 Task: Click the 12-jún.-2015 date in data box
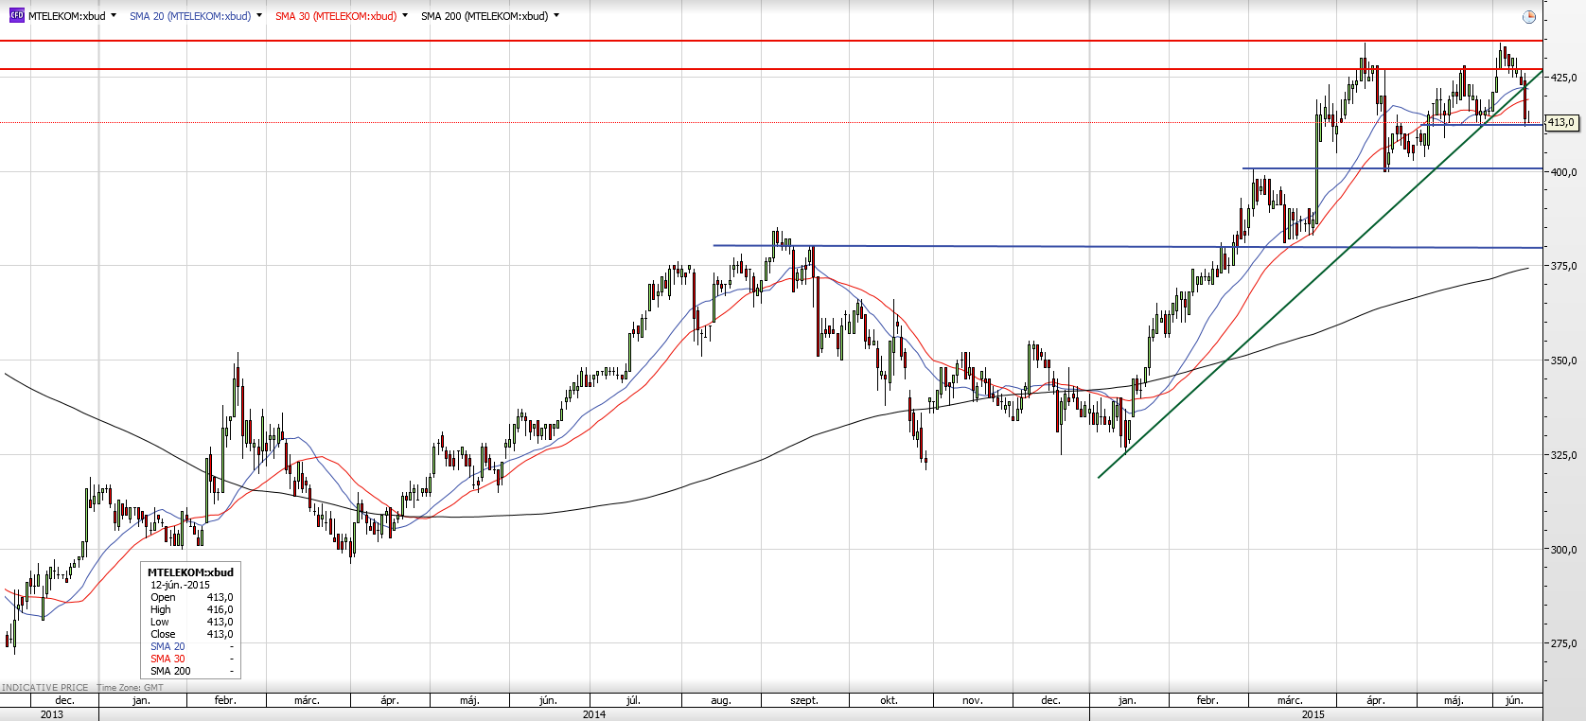pyautogui.click(x=180, y=585)
